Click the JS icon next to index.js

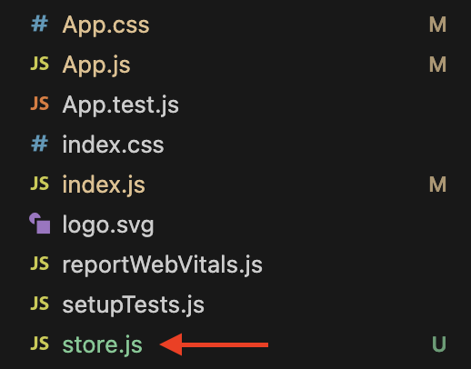pyautogui.click(x=40, y=184)
